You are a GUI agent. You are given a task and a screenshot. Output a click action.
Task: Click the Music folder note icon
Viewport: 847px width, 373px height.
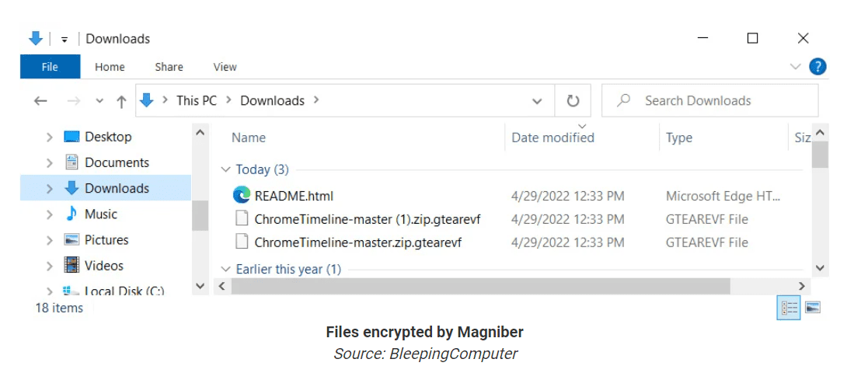coord(71,214)
